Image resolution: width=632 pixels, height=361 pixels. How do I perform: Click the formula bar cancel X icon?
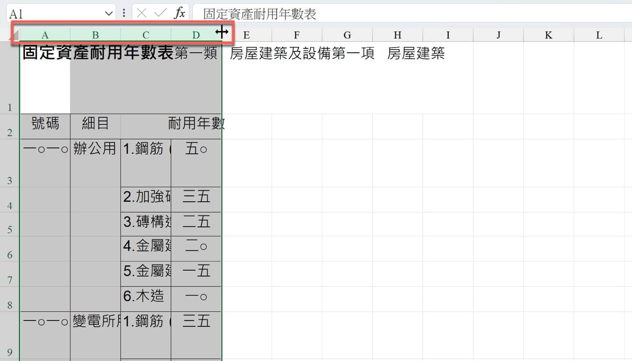click(x=142, y=14)
